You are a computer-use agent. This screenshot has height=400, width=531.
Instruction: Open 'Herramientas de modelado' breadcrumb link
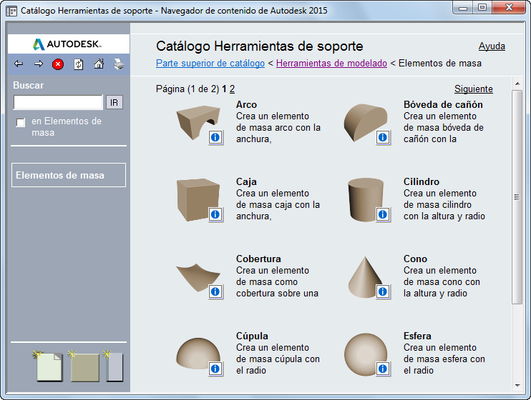[331, 64]
